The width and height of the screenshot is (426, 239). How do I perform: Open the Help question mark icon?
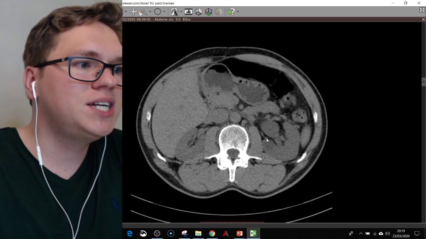231,12
